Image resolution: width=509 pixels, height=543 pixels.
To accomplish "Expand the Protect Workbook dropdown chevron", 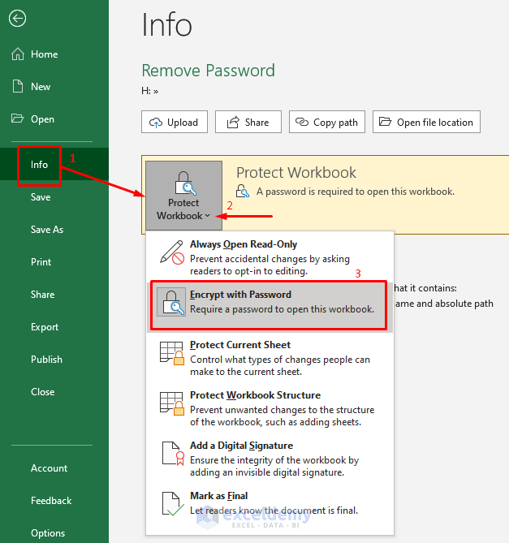I will [207, 216].
